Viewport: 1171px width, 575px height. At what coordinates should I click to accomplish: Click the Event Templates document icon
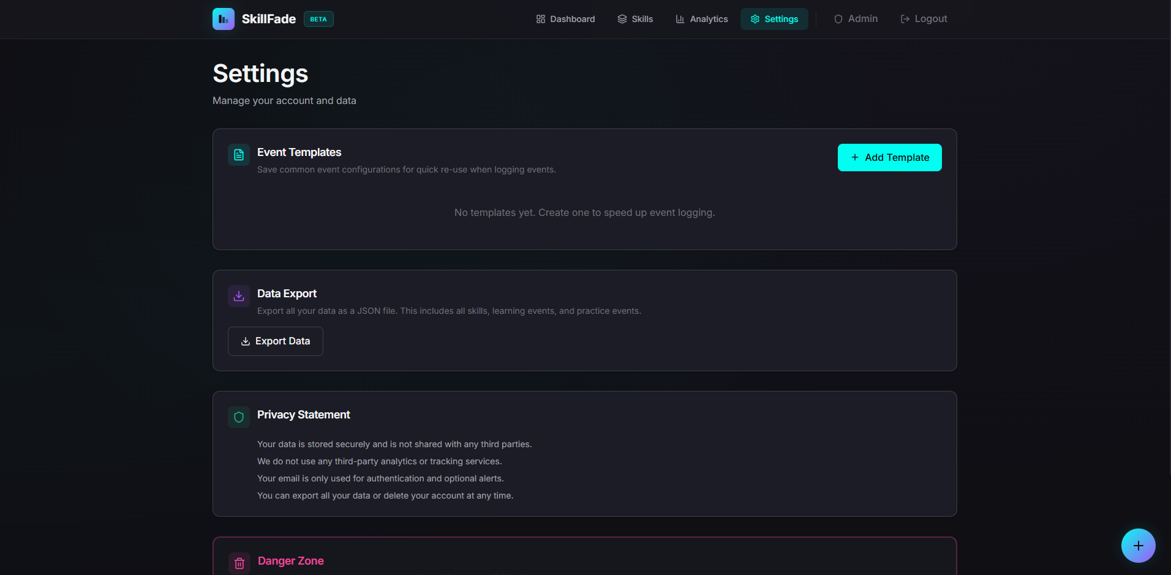pos(238,154)
